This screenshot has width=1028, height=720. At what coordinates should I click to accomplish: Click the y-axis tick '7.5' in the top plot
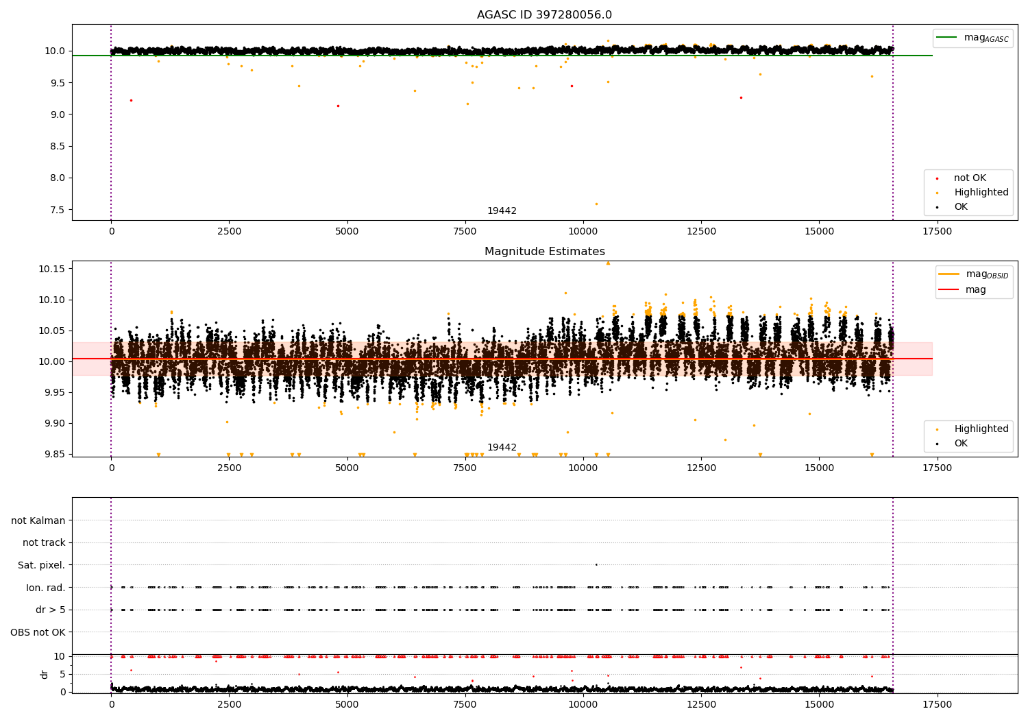(57, 210)
